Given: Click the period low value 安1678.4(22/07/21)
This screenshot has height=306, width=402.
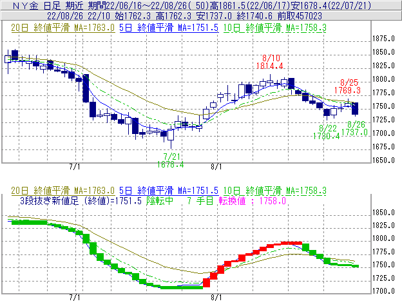Looking at the screenshot, I should (x=331, y=5).
